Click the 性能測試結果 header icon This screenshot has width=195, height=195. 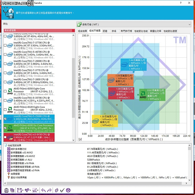click(6, 145)
